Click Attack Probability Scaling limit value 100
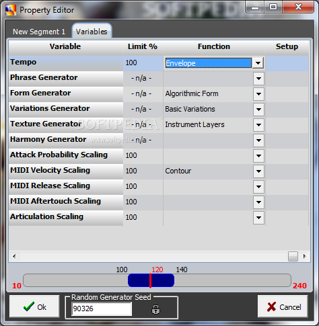The width and height of the screenshot is (319, 326). tap(131, 155)
